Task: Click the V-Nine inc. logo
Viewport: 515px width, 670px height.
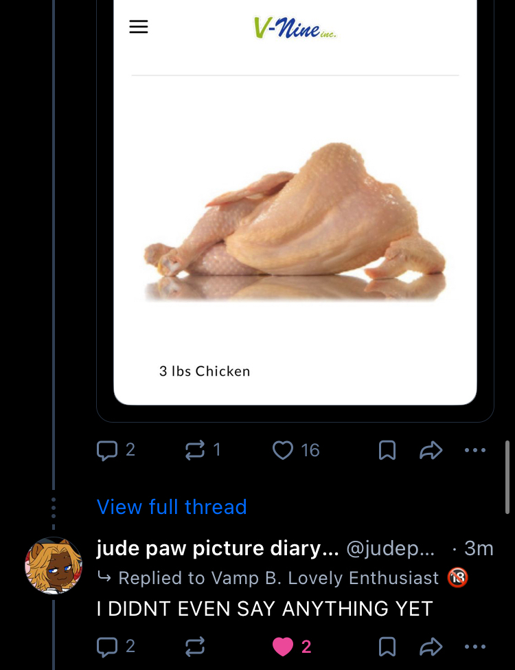Action: coord(295,27)
